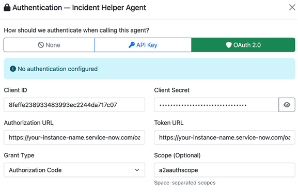Click the 'No authentication configured' message
Image resolution: width=298 pixels, height=192 pixels.
57,69
